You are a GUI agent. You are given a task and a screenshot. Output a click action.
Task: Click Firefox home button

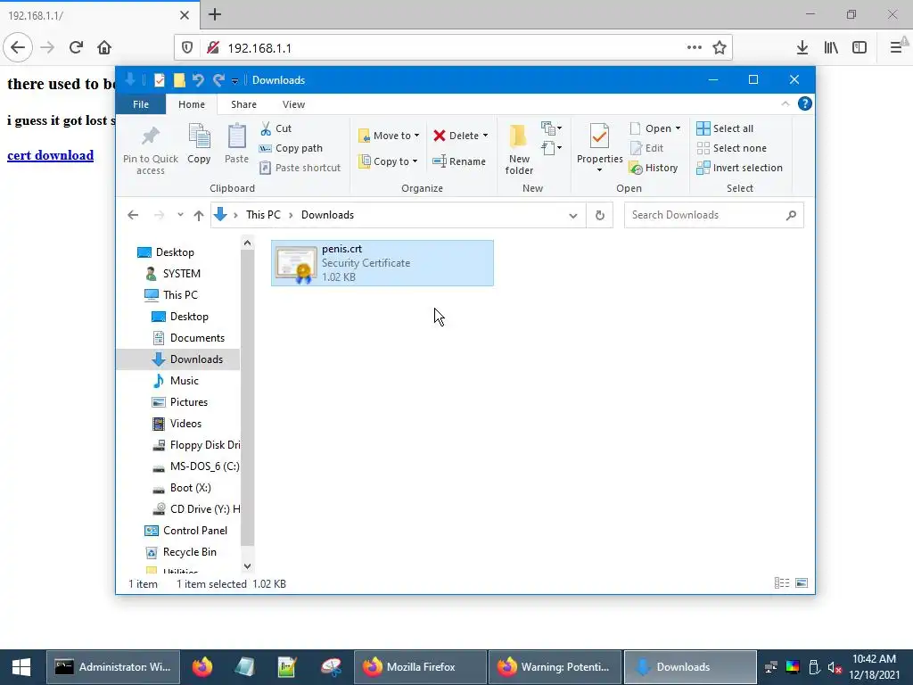click(104, 48)
